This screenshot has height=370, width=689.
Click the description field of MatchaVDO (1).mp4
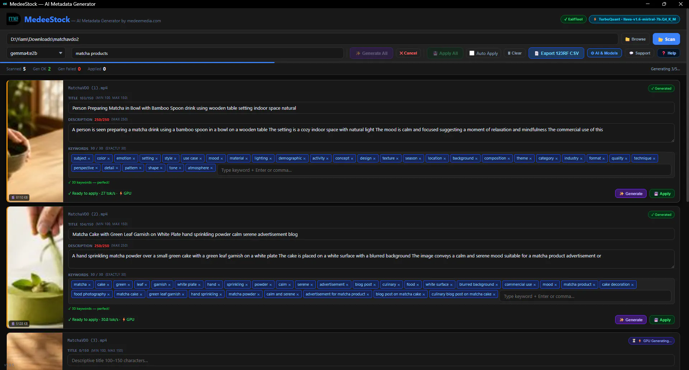371,133
